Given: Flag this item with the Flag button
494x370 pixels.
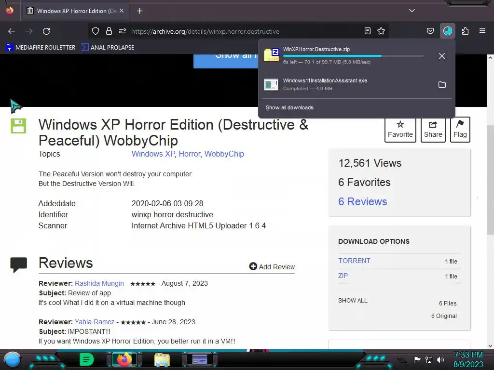Looking at the screenshot, I should pos(460,130).
